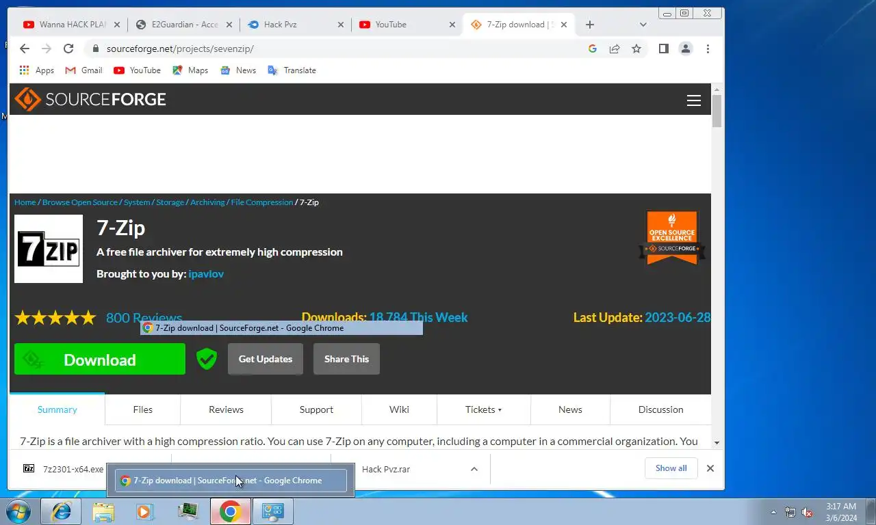Open the tab search chevron
Image resolution: width=876 pixels, height=525 pixels.
(643, 25)
